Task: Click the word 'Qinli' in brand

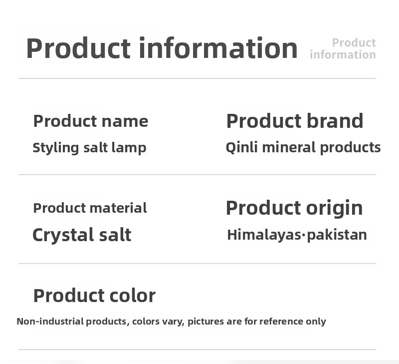Action: coord(242,148)
